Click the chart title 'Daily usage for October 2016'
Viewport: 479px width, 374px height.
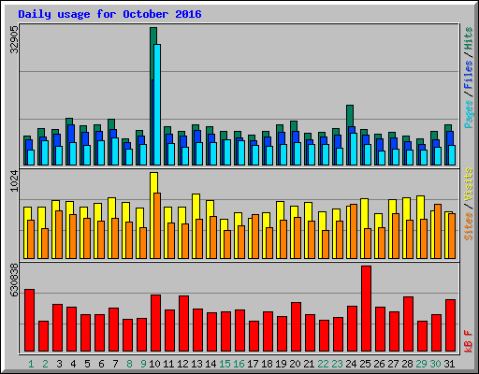point(109,14)
